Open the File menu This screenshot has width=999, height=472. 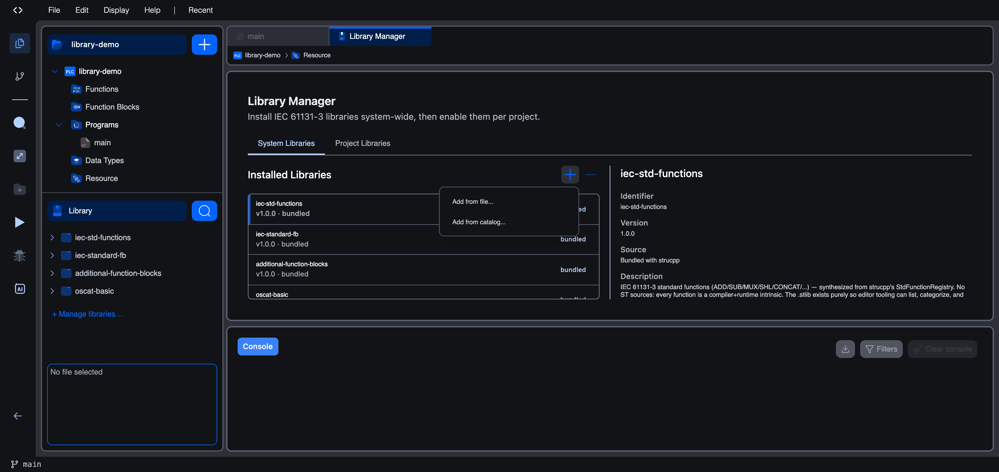(54, 10)
